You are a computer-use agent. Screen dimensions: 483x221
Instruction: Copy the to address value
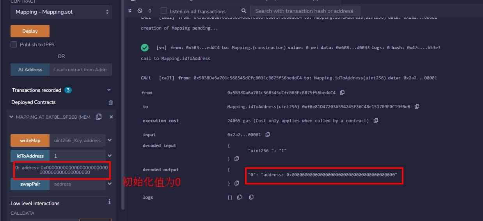tap(417, 106)
